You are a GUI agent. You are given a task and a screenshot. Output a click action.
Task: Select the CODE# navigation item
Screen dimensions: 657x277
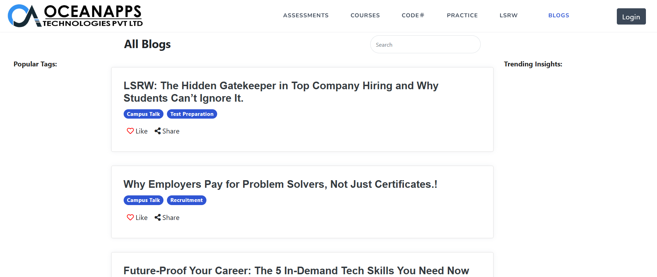(412, 15)
